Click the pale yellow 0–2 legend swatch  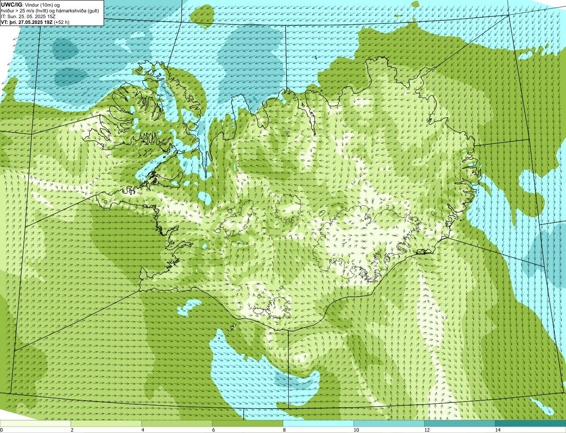coord(35,424)
